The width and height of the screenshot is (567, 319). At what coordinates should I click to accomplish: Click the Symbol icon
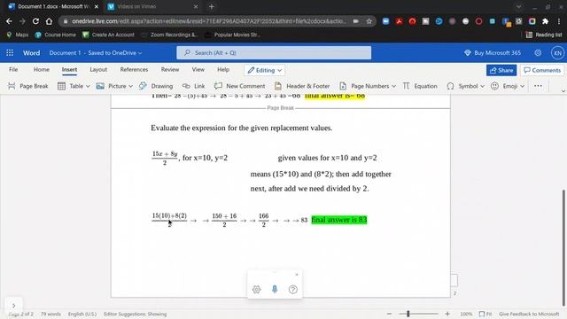(x=450, y=86)
